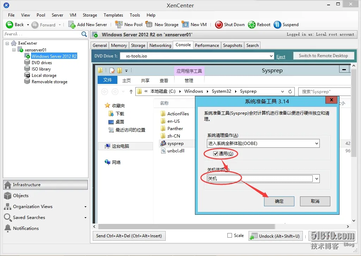Viewport: 361px width, 256px height.
Task: Open the 查看 ribbon tab in Explorer
Action: [x=164, y=81]
